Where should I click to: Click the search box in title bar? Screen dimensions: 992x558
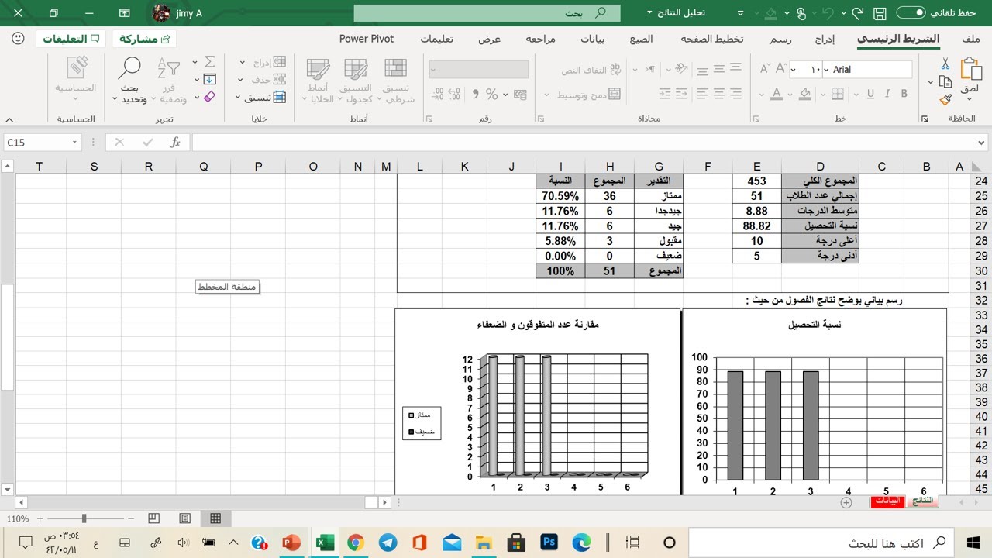pos(487,13)
